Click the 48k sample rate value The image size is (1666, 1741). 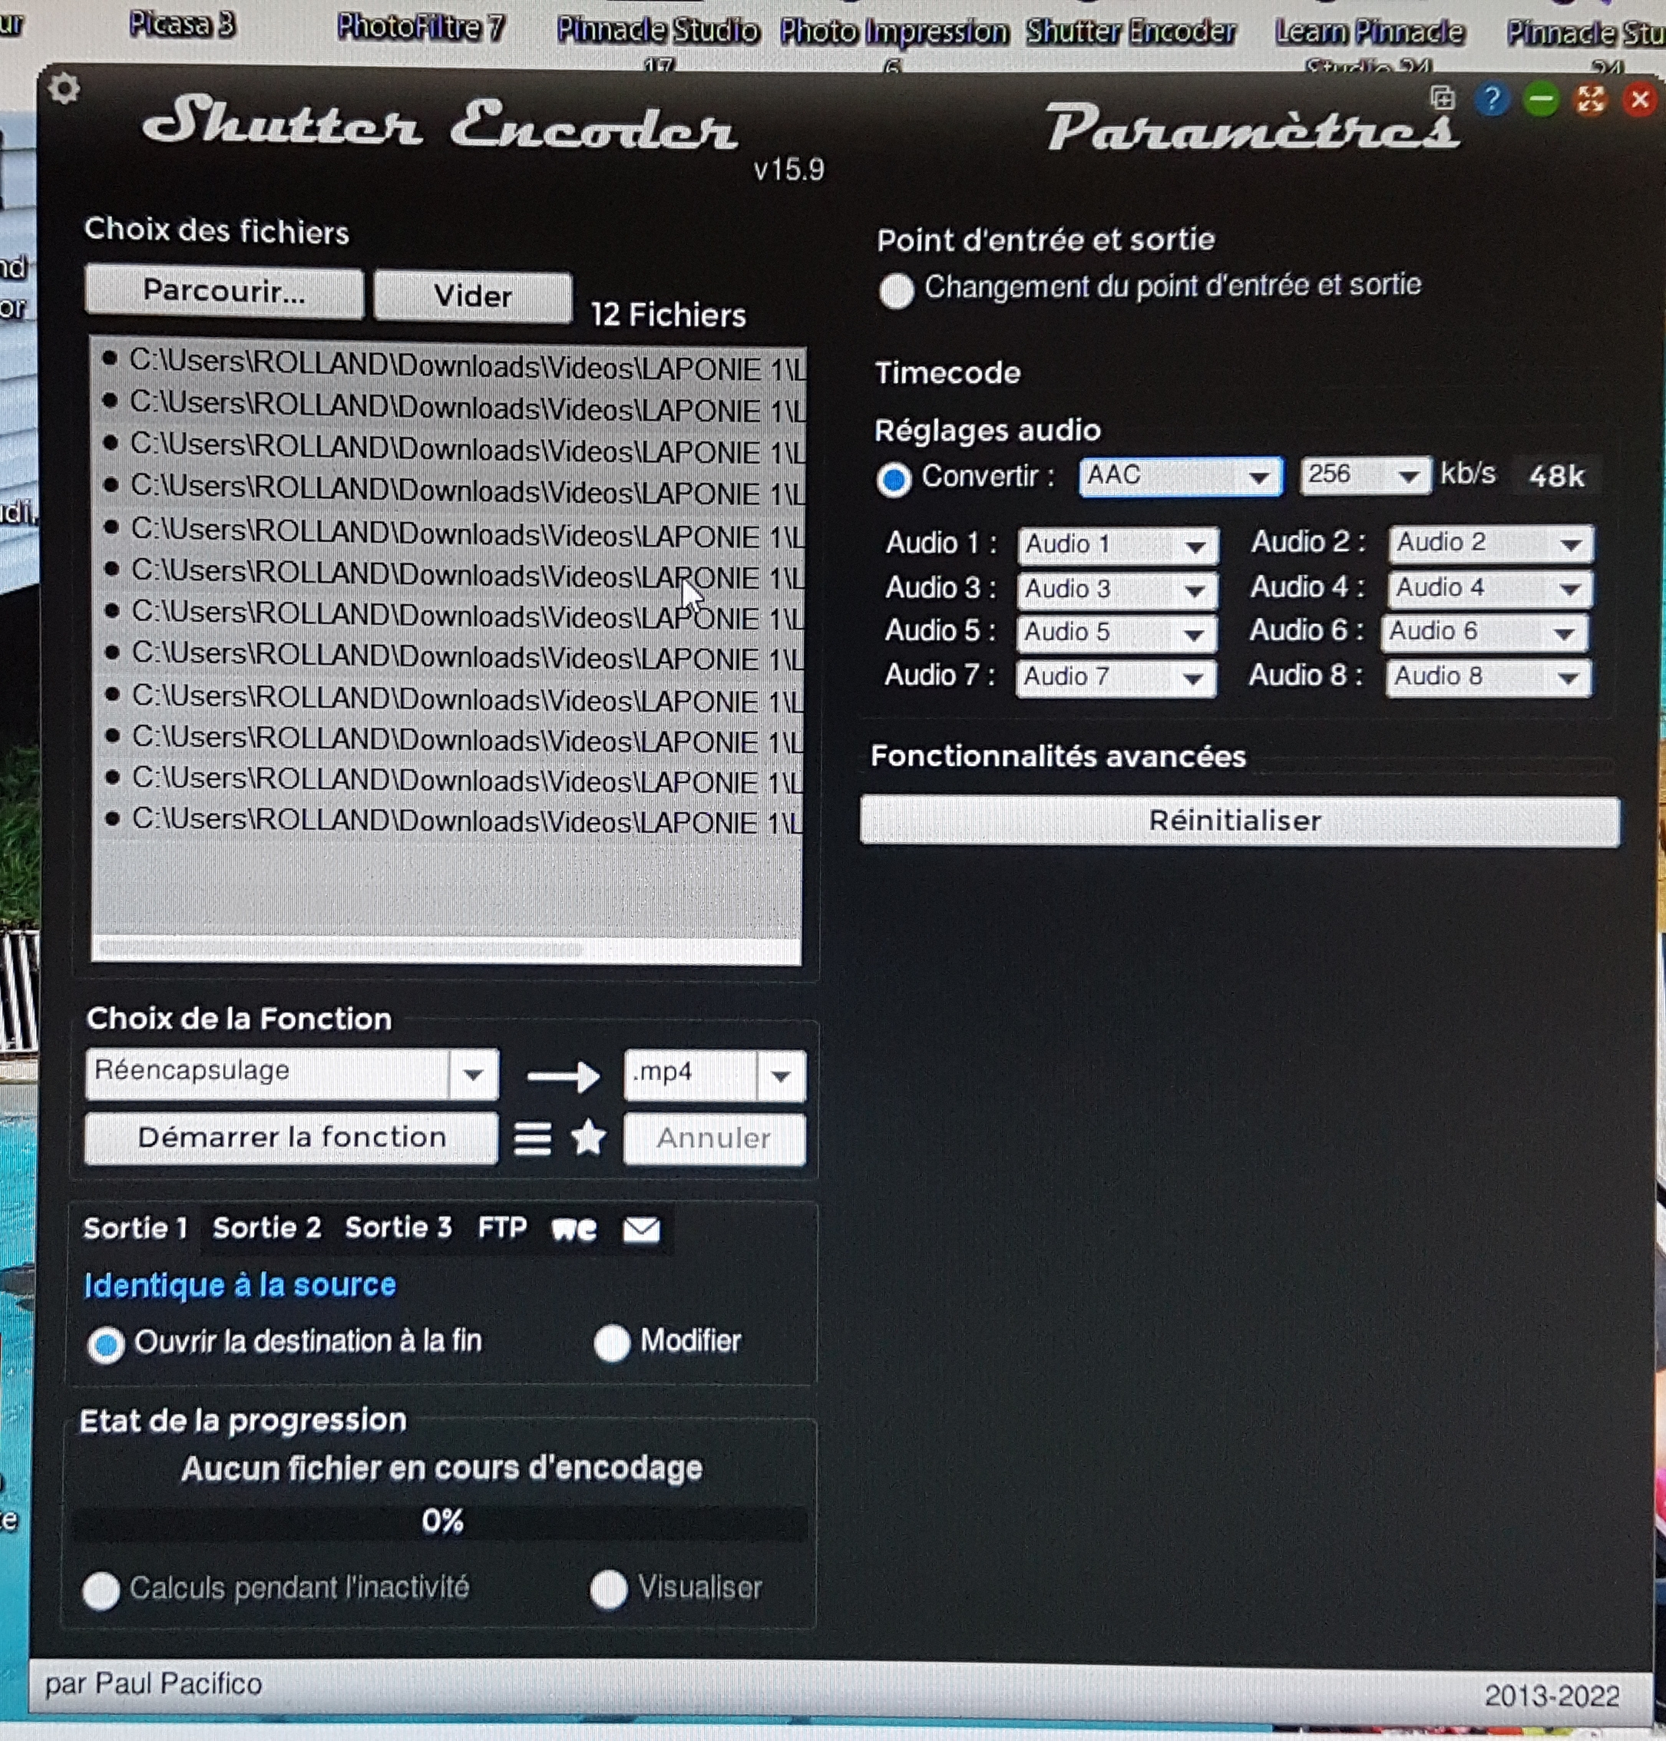click(x=1557, y=477)
